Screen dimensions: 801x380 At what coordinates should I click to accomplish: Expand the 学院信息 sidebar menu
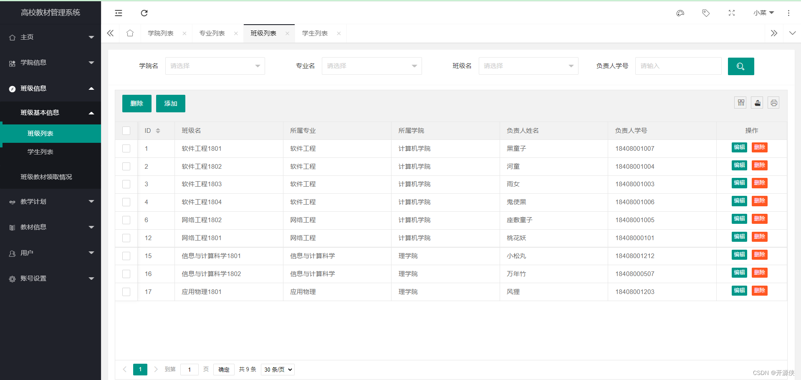click(51, 63)
